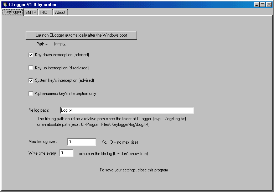Disable System key's interception checkbox
274x192 pixels.
(x=31, y=81)
